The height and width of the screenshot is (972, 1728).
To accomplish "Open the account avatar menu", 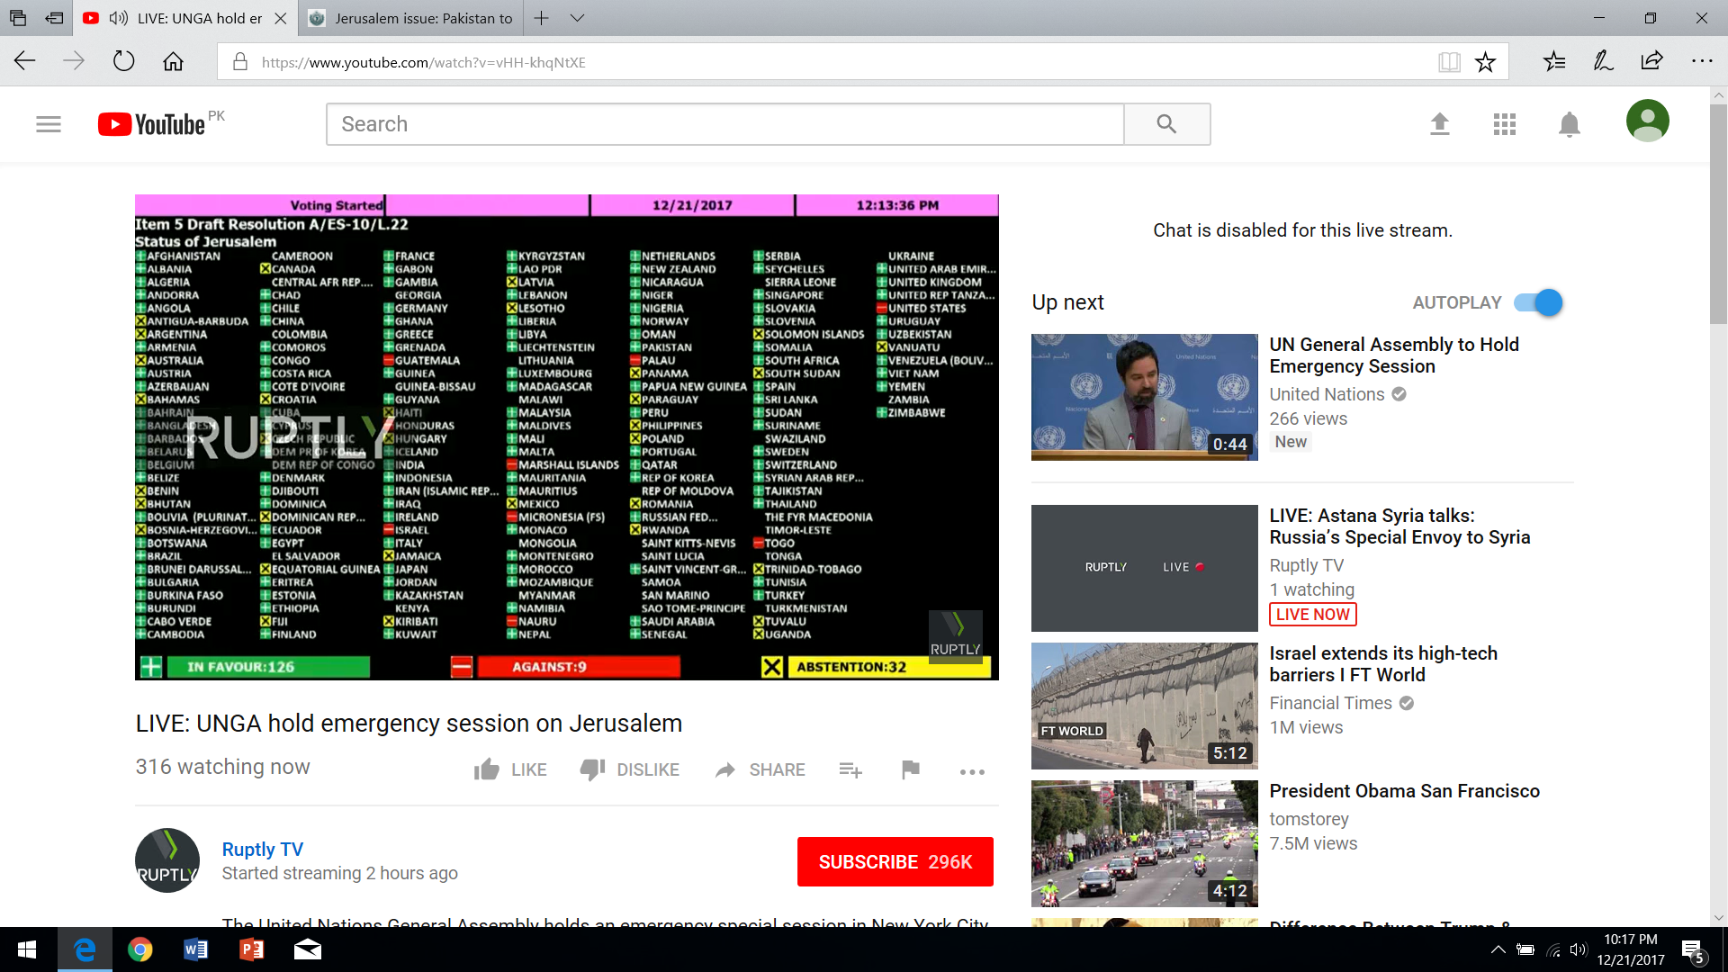I will 1647,121.
